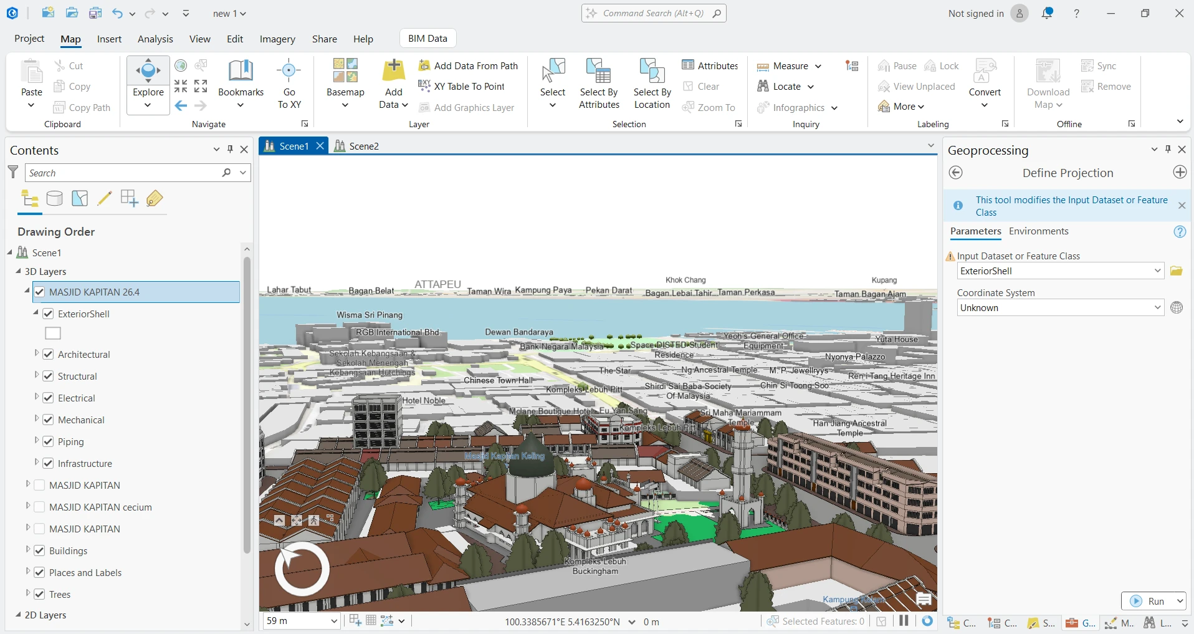Open tool help question mark

(1180, 232)
